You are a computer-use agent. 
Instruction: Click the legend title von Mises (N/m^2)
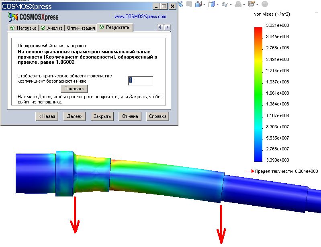[x=272, y=14]
